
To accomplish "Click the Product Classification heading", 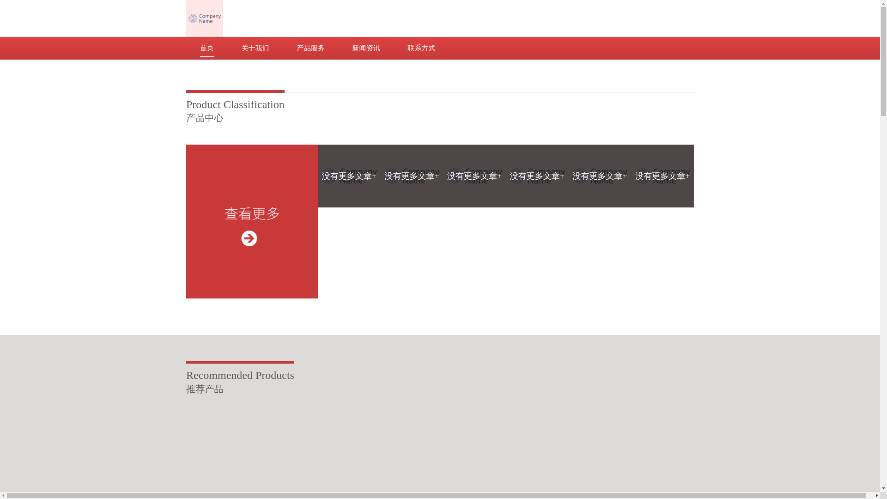I will click(235, 104).
